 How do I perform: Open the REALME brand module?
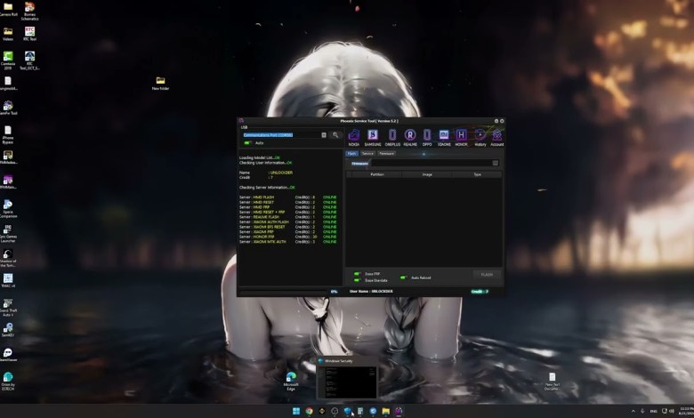410,137
